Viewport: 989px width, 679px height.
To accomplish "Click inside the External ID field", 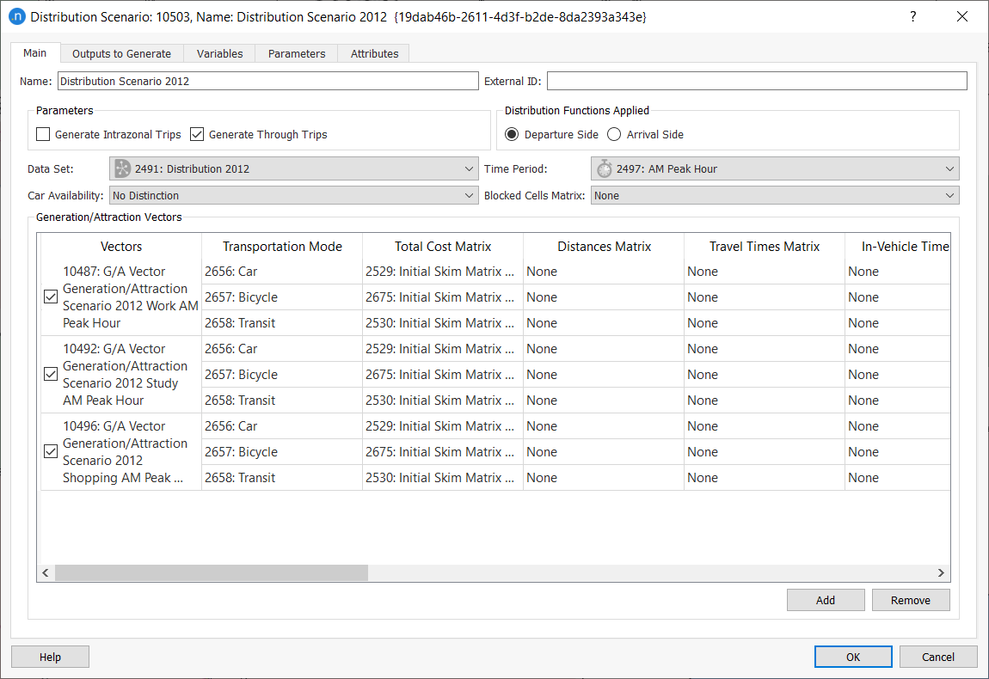I will pos(757,80).
